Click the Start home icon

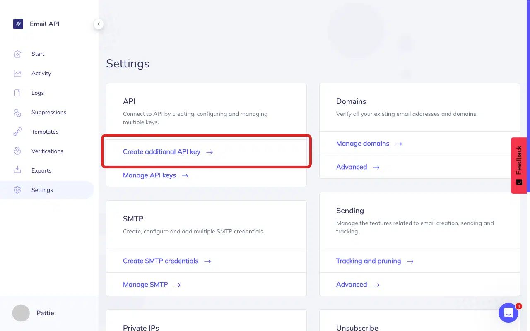(17, 54)
